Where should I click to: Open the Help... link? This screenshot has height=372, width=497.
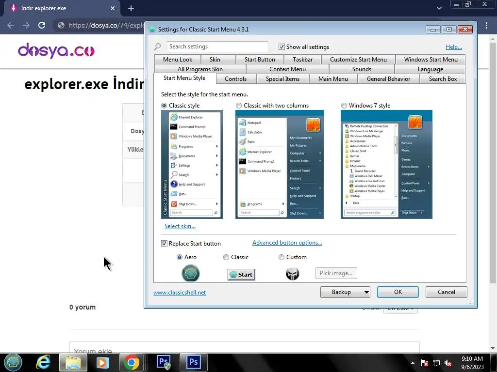point(454,47)
